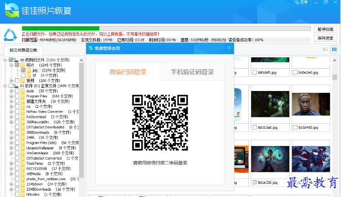Toggle checkbox for 00 找到的文件
342x197 pixels.
coord(11,60)
